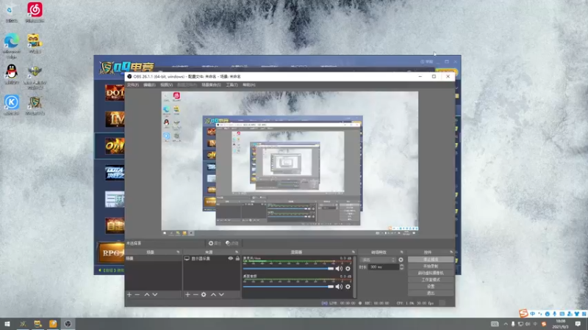Open the source 滤镜 button above docks
Screen dimensions: 588x330
[x=232, y=243]
